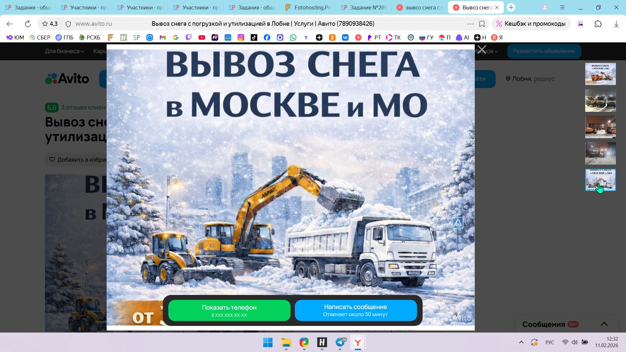Close the photo gallery overlay
Viewport: 626px width, 352px height.
tap(482, 50)
